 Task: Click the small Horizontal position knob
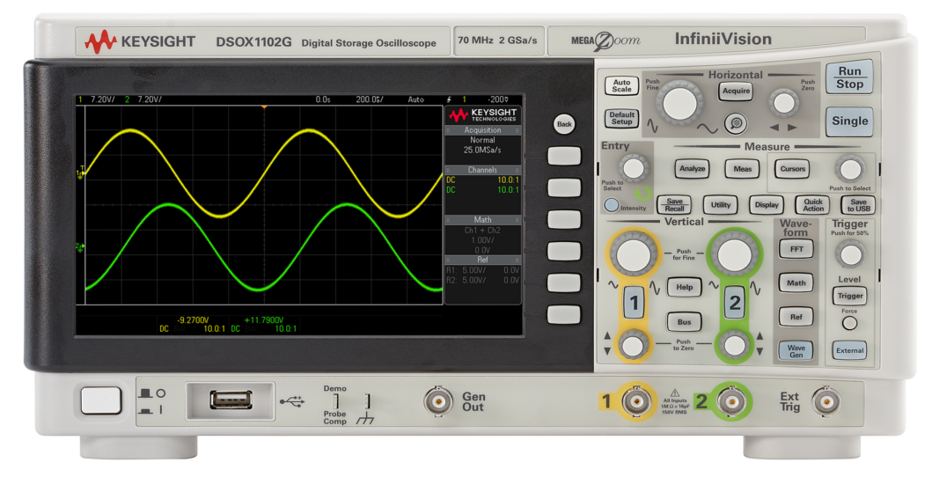click(784, 103)
